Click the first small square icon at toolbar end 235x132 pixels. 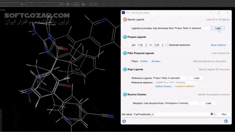[x=91, y=4]
